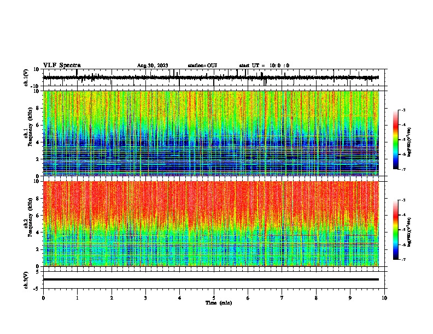Click the "5" tick on ch.3(V) axis
This screenshot has width=433, height=334.
click(38, 271)
